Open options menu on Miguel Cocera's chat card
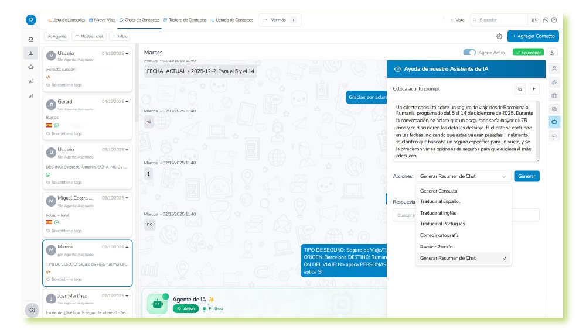Viewport: 586px width, 330px height. tap(127, 198)
